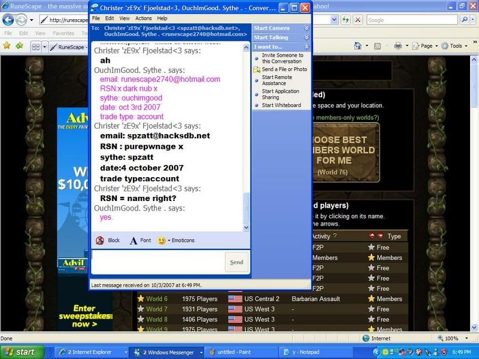479x359 pixels.
Task: Click the Internet Explorer Forward button
Action: [21, 20]
